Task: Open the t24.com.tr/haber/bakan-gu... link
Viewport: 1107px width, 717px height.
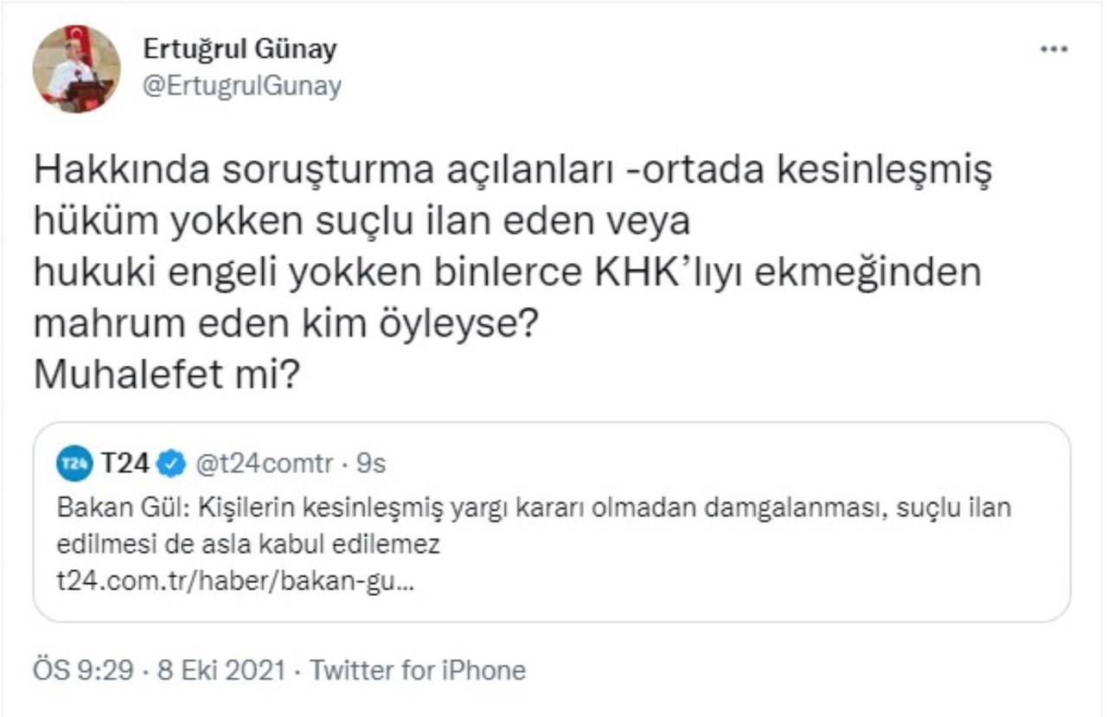Action: coord(235,582)
